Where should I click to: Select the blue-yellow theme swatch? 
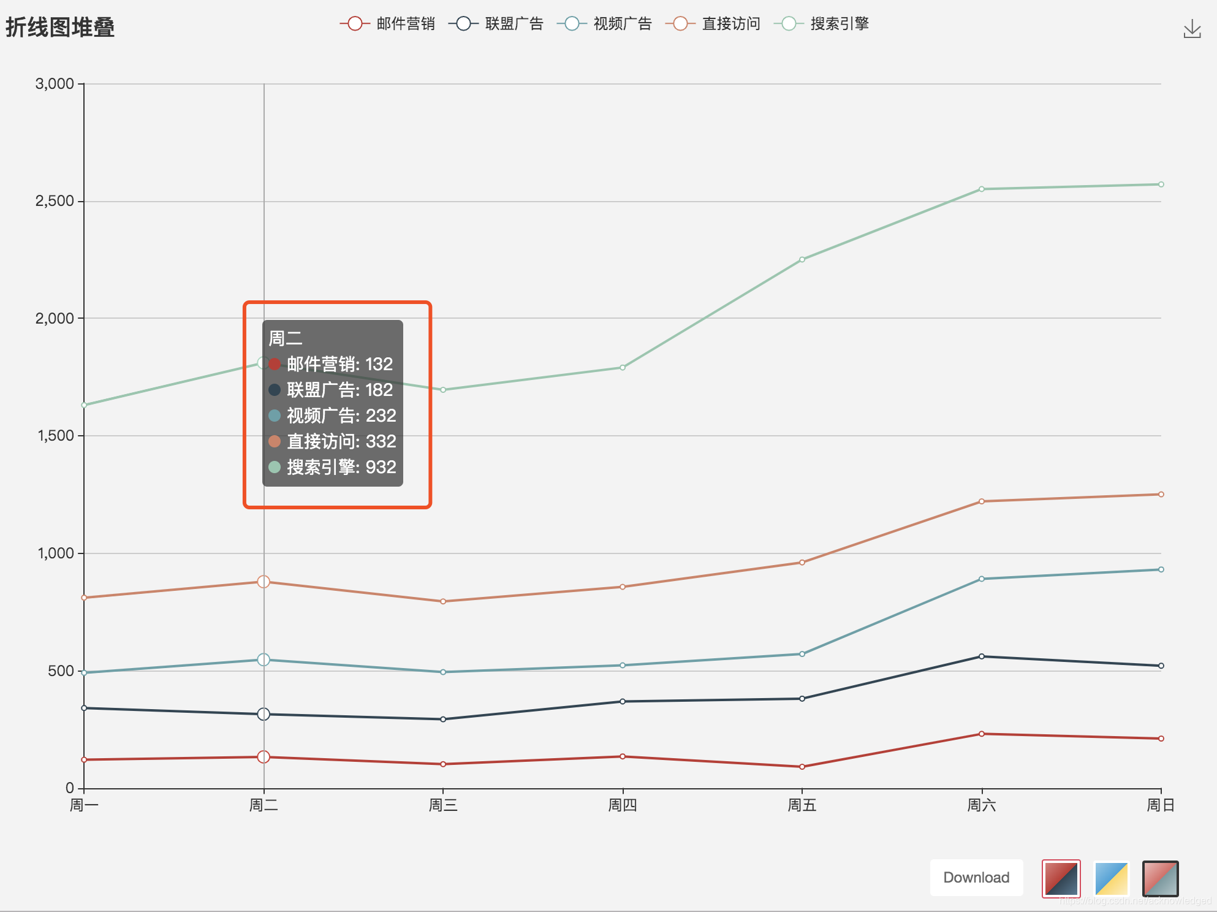coord(1111,879)
